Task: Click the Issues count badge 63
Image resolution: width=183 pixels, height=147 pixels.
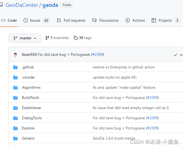Action: (46, 20)
